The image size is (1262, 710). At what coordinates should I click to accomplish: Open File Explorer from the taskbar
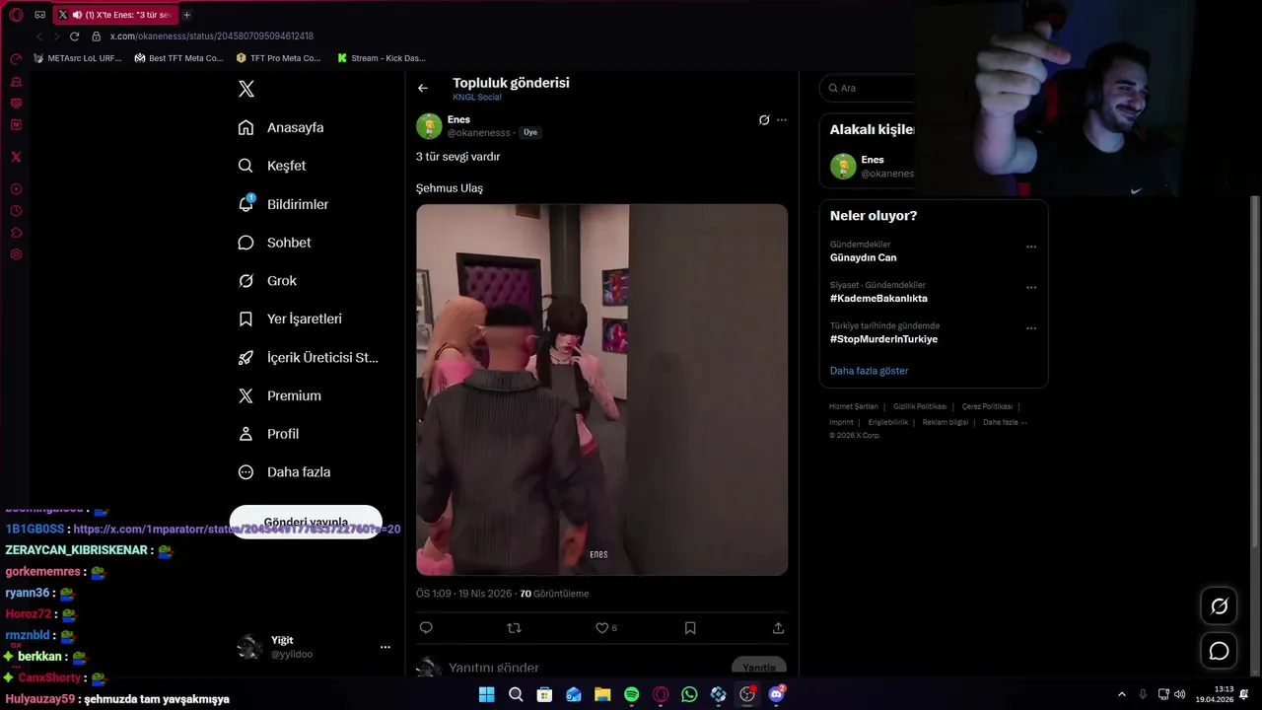pyautogui.click(x=602, y=694)
